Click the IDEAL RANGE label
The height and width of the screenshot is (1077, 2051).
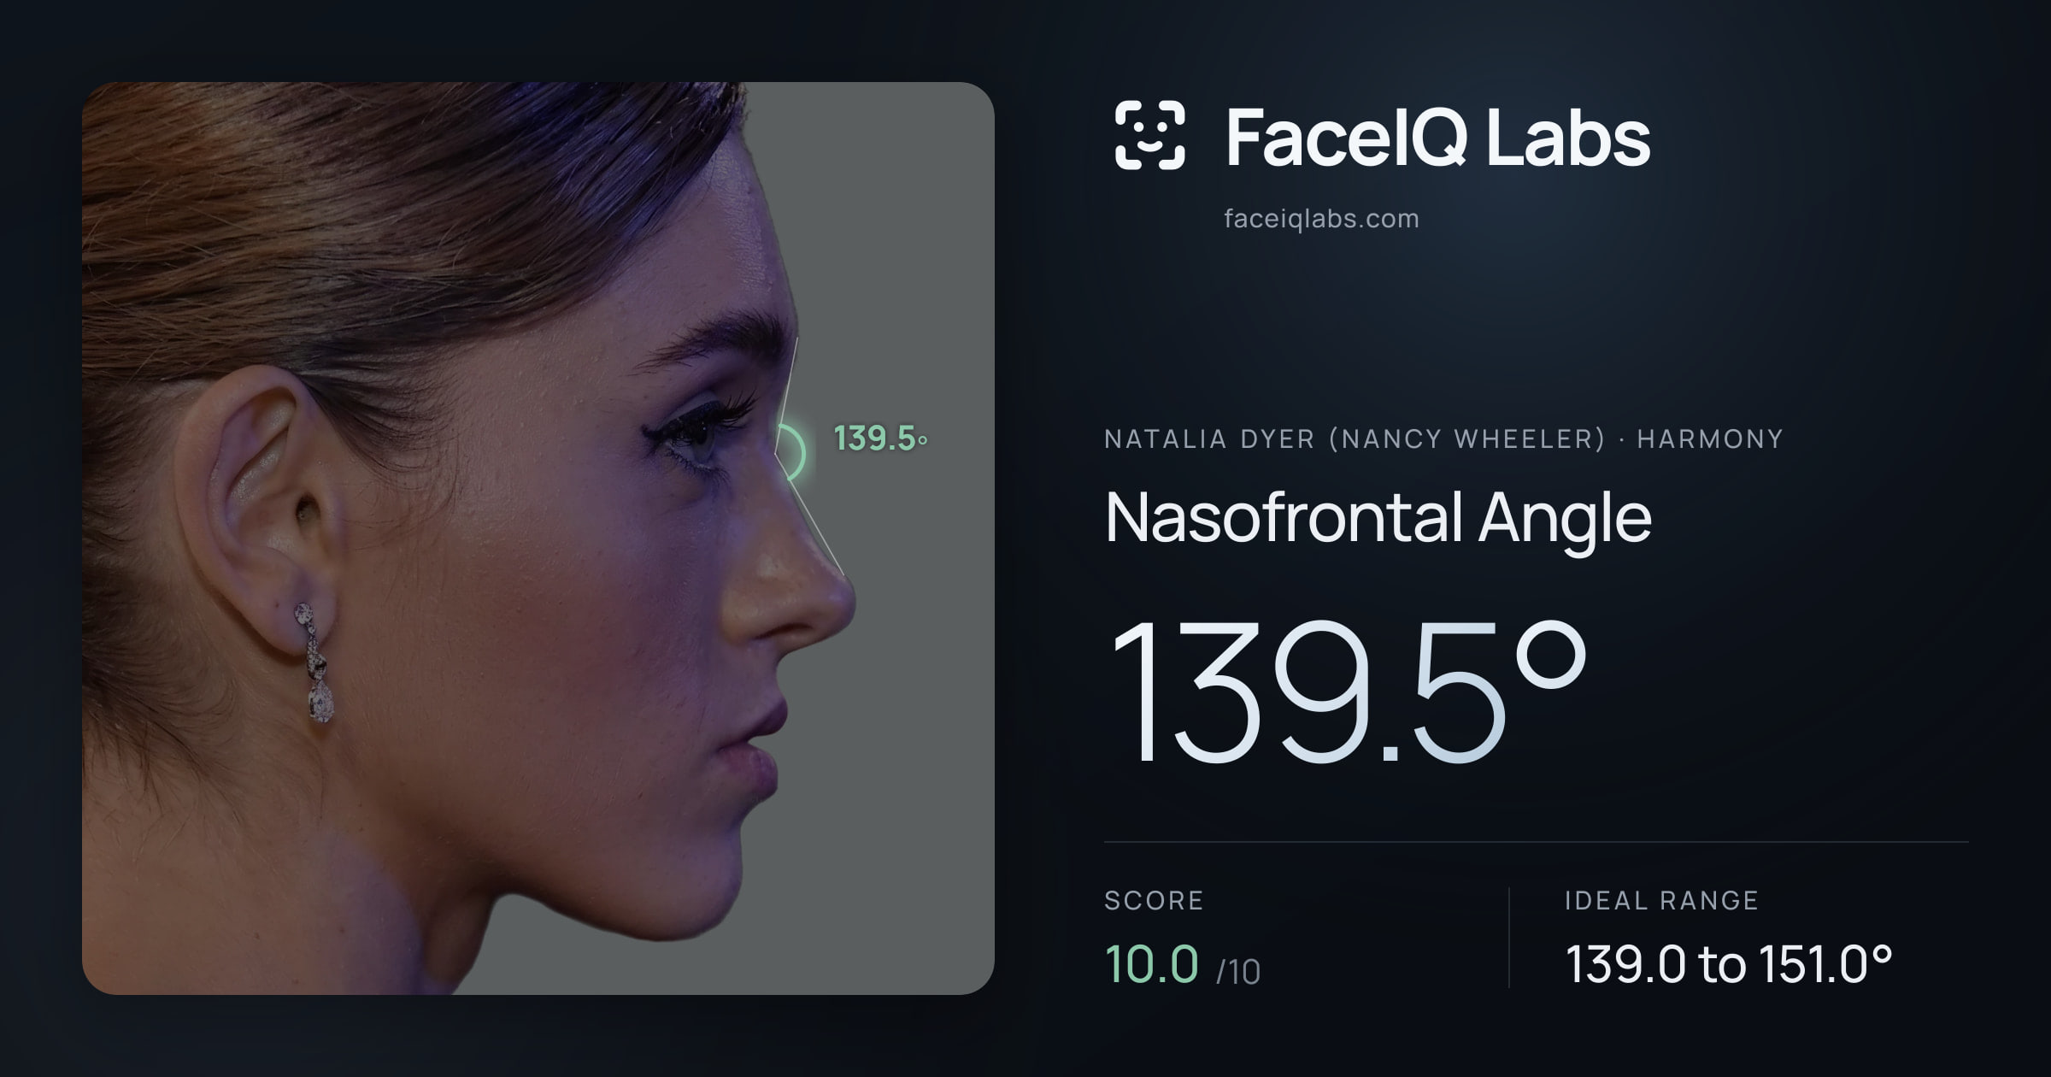coord(1661,901)
